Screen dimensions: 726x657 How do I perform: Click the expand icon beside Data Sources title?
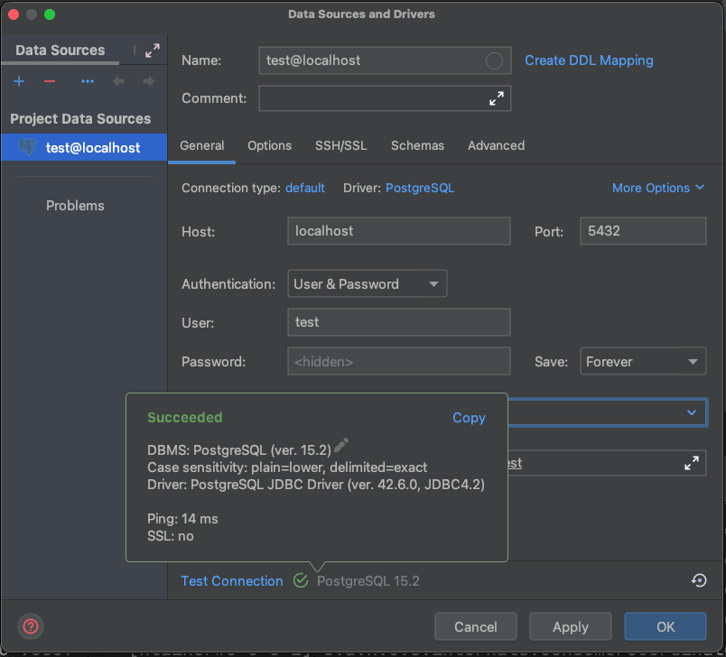[152, 51]
